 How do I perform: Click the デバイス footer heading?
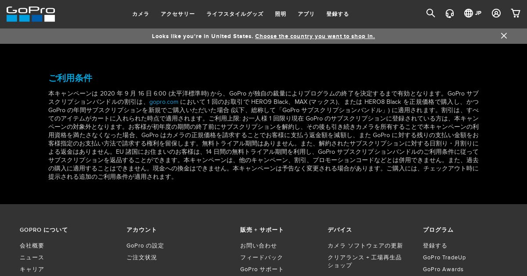[339, 230]
